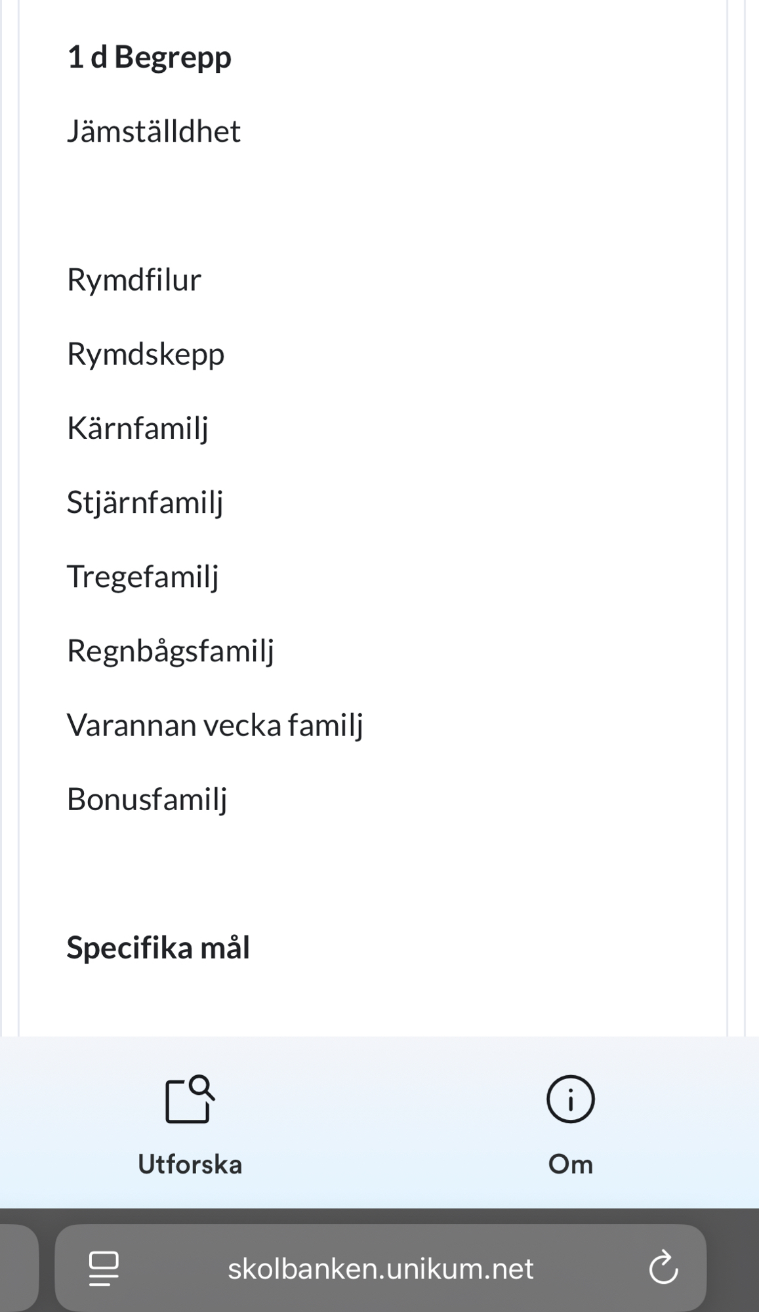Switch to the Om tab label
The height and width of the screenshot is (1312, 759).
(570, 1164)
